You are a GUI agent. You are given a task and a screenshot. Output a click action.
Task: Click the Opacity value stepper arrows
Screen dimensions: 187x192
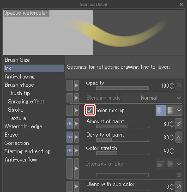[172, 86]
